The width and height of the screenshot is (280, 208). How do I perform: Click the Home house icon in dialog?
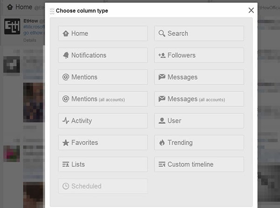66,34
